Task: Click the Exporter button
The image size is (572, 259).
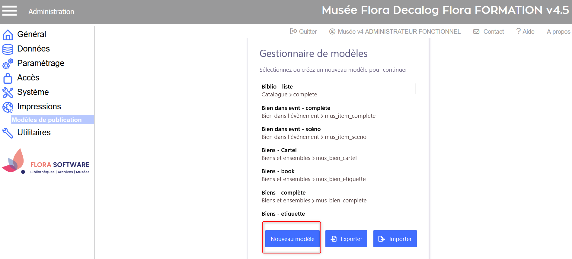Action: pyautogui.click(x=346, y=239)
